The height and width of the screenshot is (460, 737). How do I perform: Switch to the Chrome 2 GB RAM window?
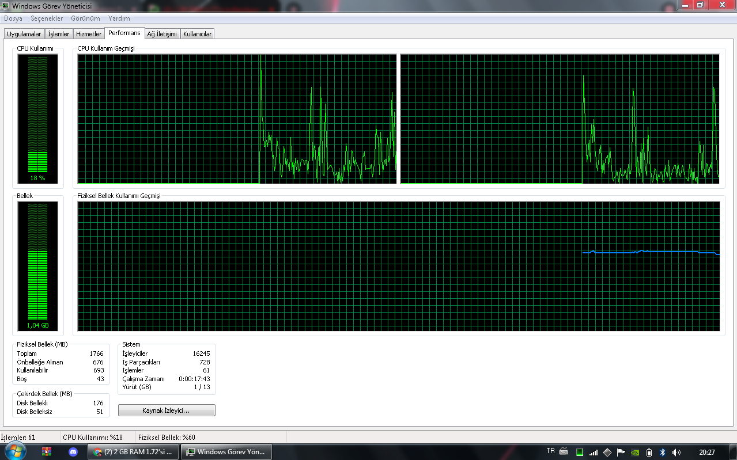(133, 452)
